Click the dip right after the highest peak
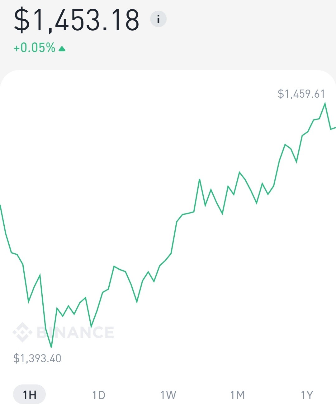 tap(331, 129)
